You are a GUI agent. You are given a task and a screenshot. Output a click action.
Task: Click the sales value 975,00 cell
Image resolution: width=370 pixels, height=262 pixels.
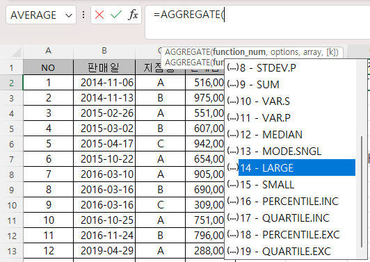coord(204,98)
